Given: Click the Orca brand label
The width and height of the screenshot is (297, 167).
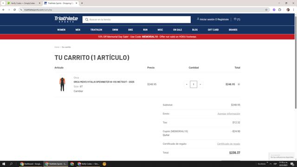Looking at the screenshot, I should (76, 77).
